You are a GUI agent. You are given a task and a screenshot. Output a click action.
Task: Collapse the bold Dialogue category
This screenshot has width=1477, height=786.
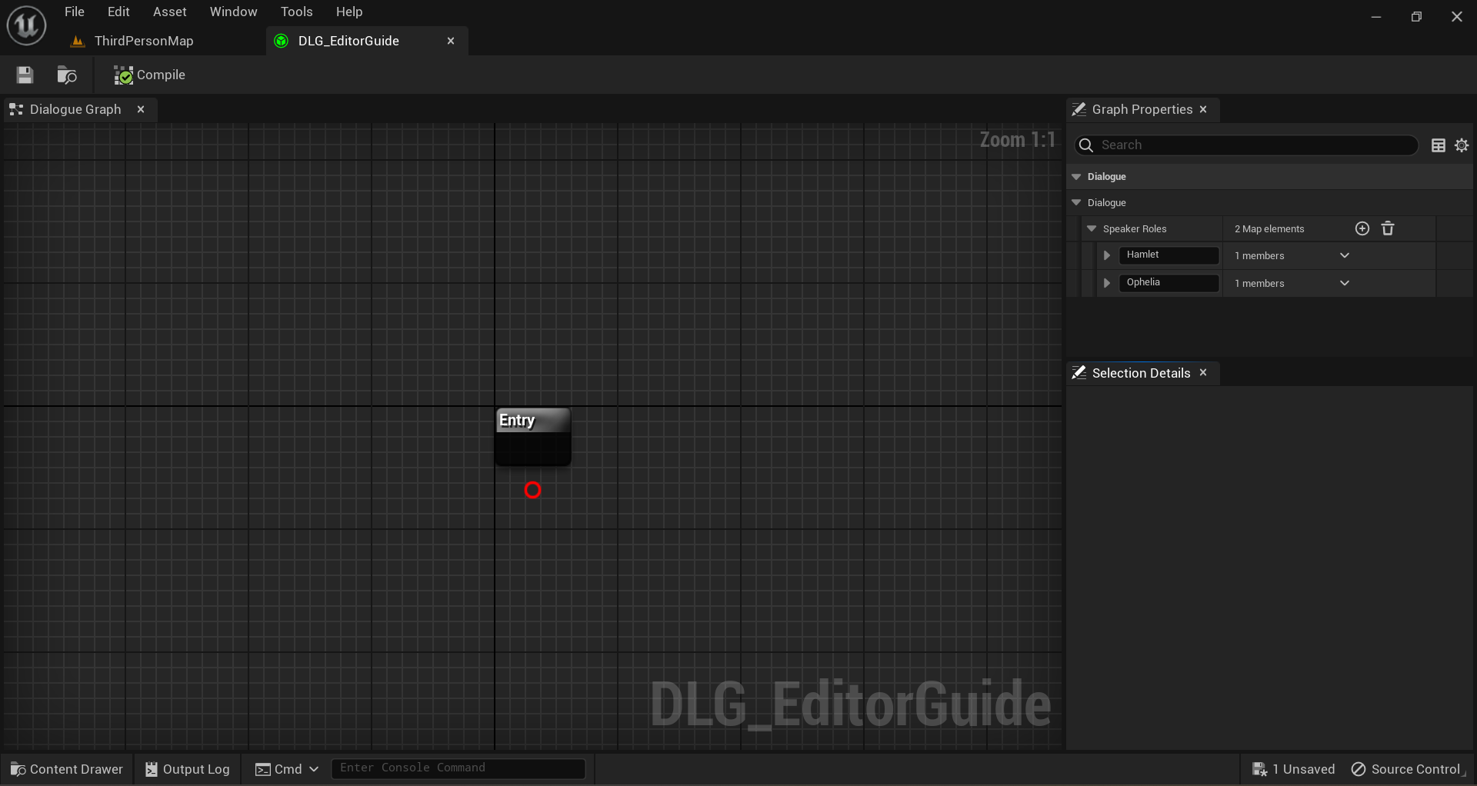tap(1076, 176)
